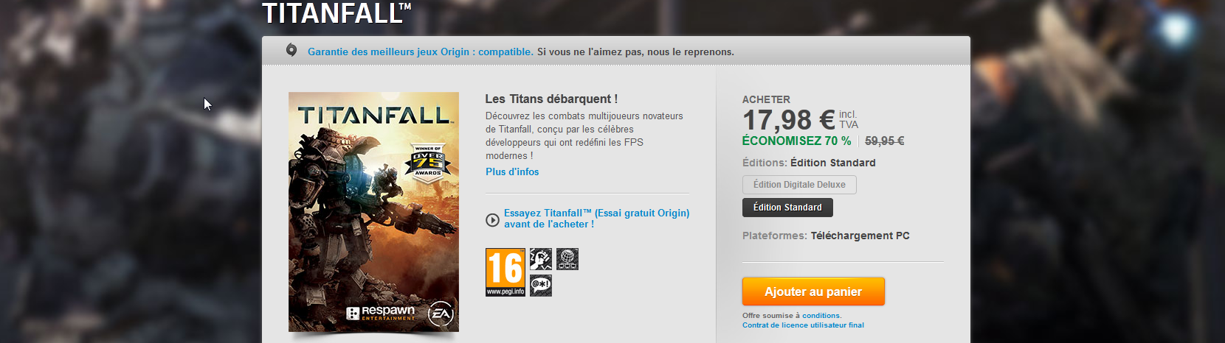Open the Contrat de licence utilisateur final link
Viewport: 1225px width, 343px height.
pyautogui.click(x=803, y=325)
